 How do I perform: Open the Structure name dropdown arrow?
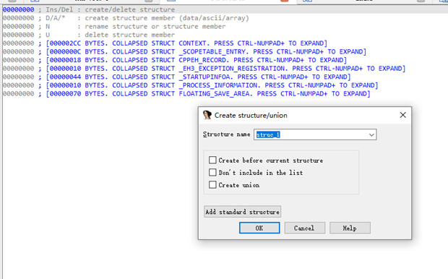[371, 134]
